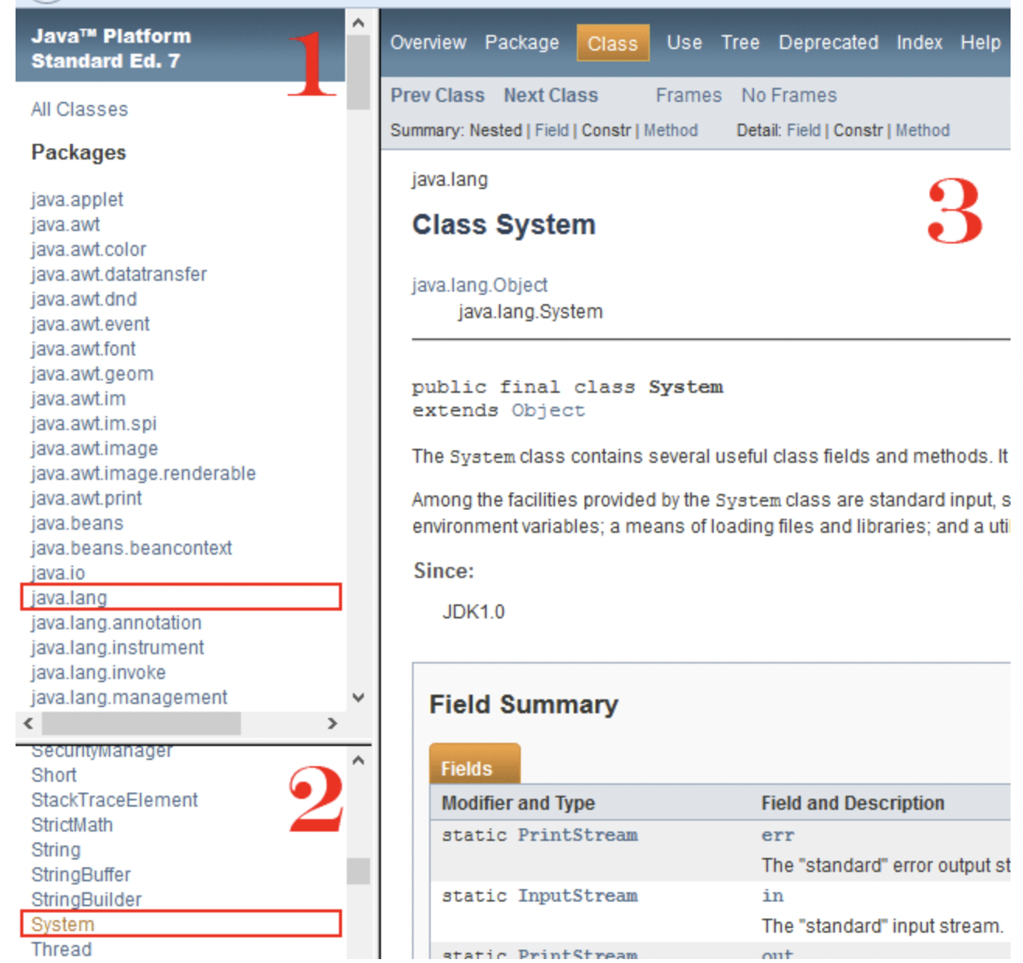Open the Help navigation tab

pos(980,43)
